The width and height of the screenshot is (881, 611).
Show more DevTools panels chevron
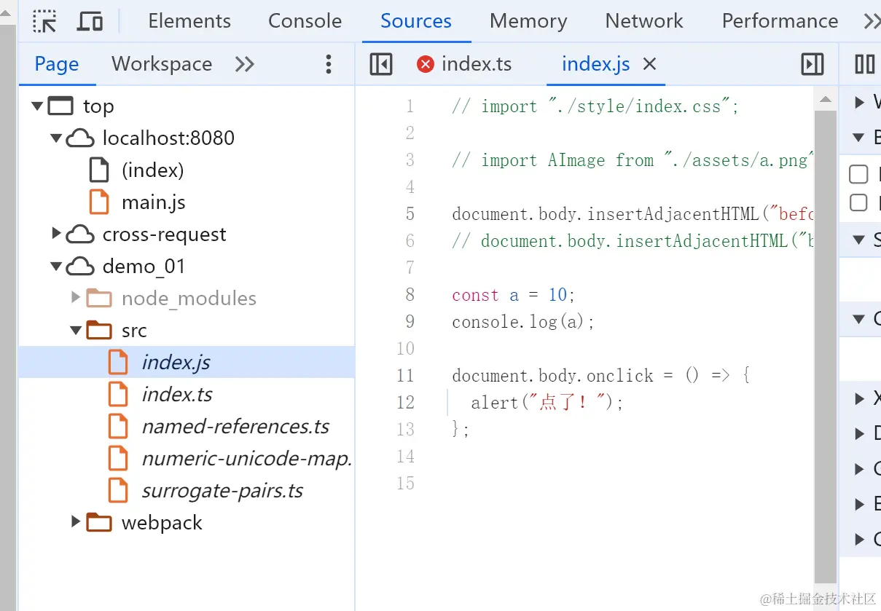871,22
